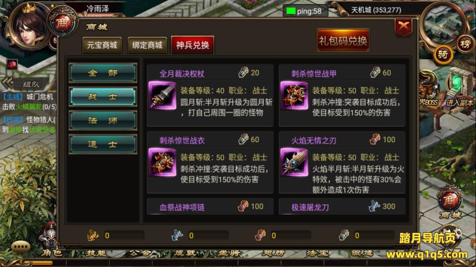
Task: Select the 神兵兑换 tab
Action: 193,45
